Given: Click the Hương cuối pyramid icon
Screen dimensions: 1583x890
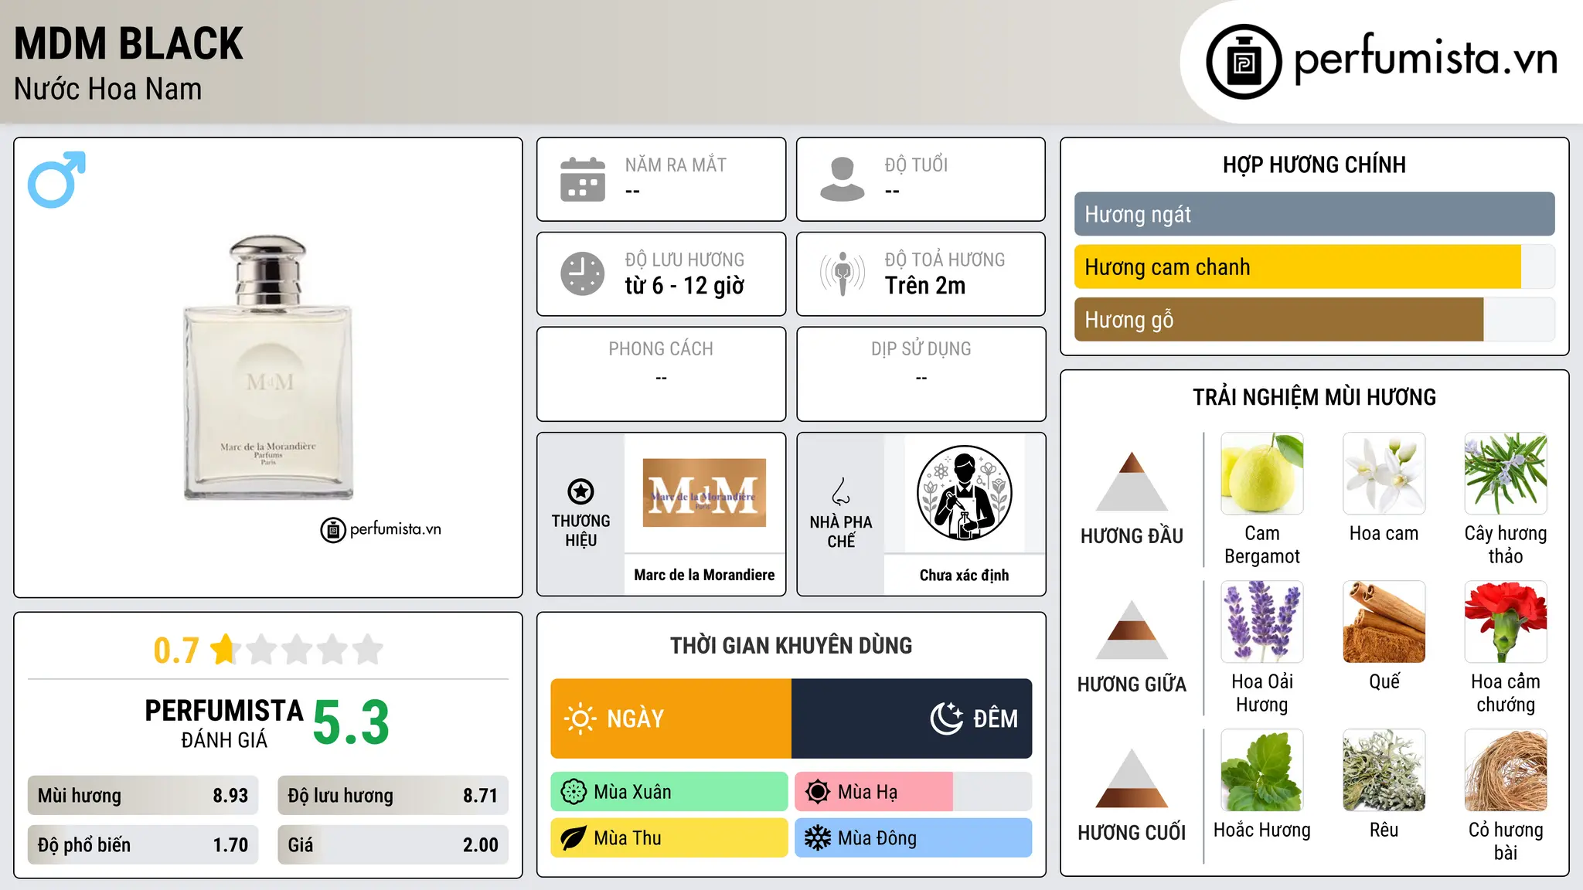Looking at the screenshot, I should coord(1132,778).
